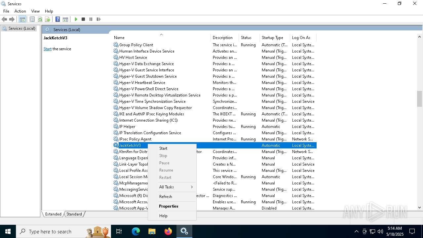
Task: Toggle Show/Hide Action Pane icon
Action: click(x=65, y=19)
